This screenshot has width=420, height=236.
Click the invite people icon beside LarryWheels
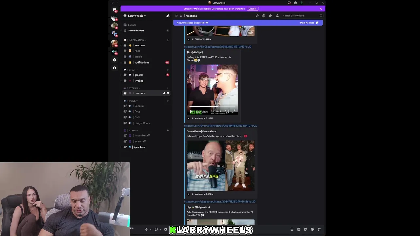pyautogui.click(x=168, y=16)
